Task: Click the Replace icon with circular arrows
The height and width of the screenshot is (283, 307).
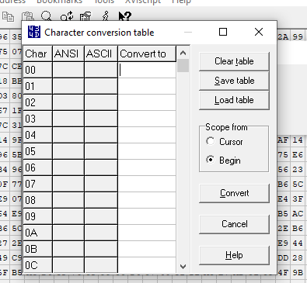Action: click(67, 16)
